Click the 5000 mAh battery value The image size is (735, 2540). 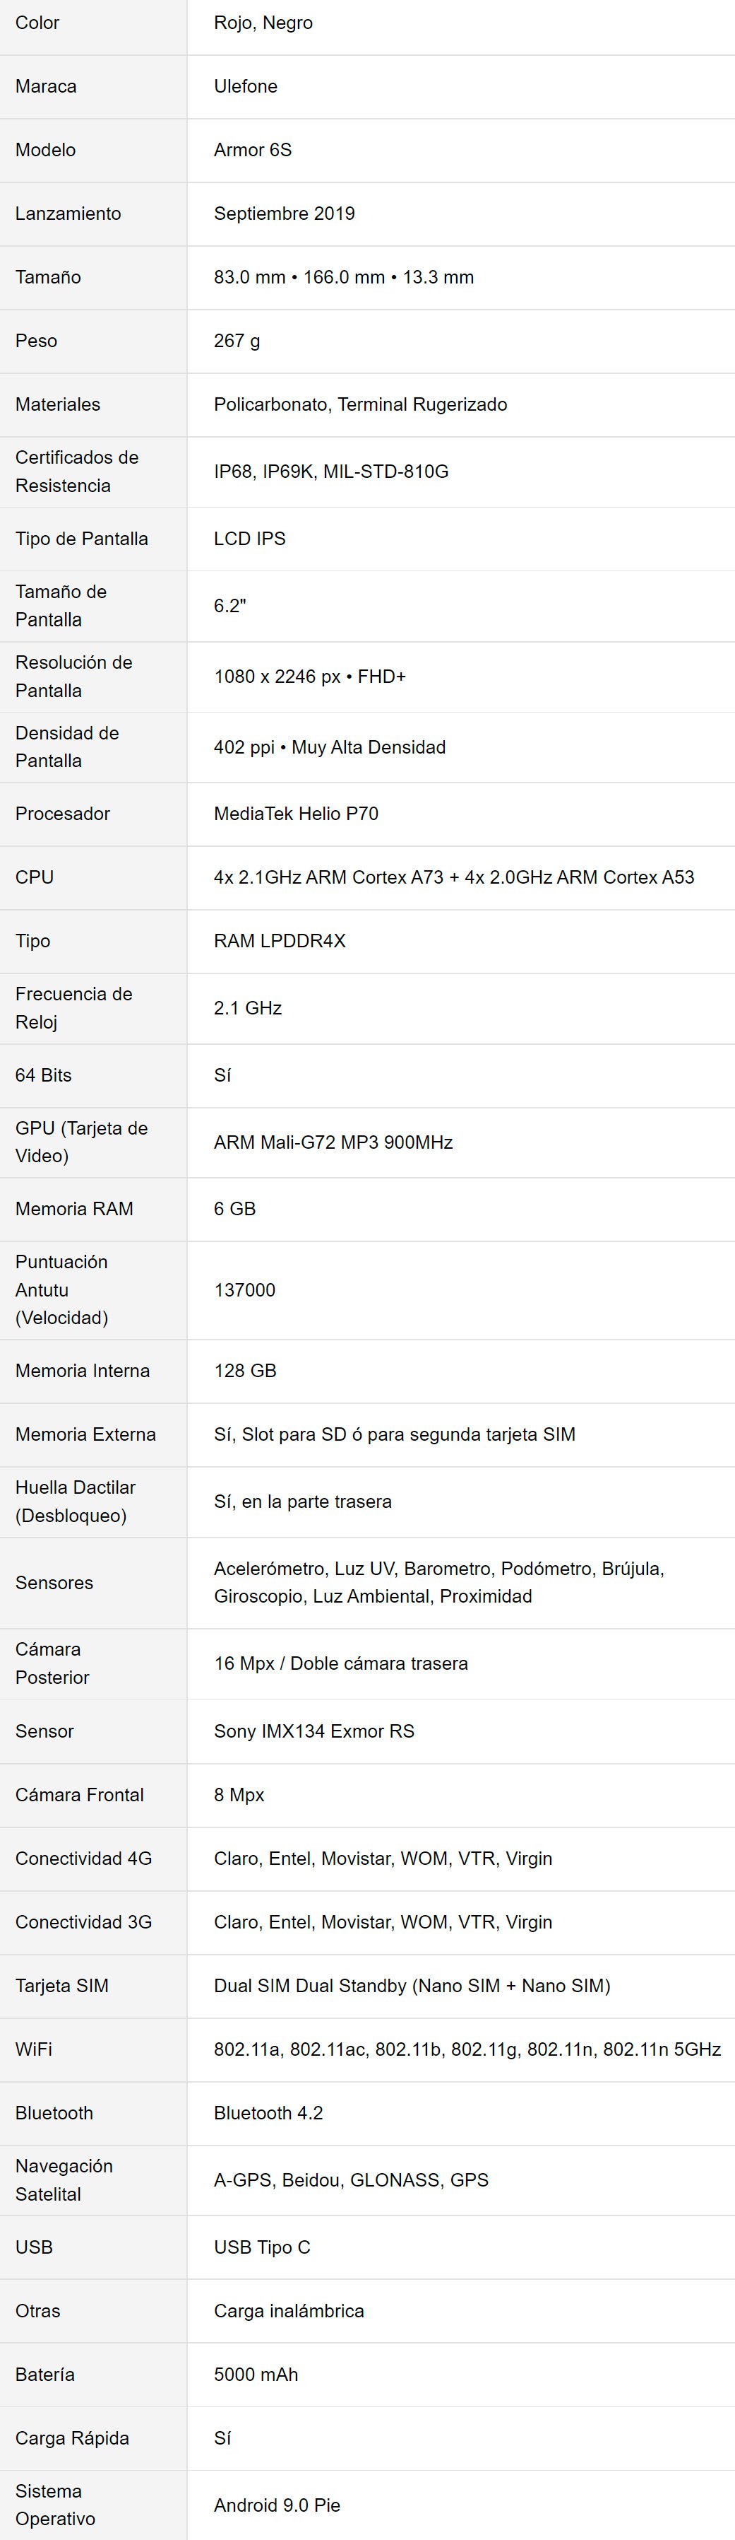[255, 2375]
